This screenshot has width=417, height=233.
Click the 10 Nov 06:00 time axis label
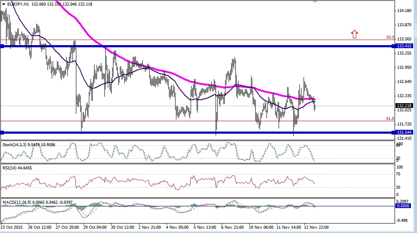[x=261, y=227]
